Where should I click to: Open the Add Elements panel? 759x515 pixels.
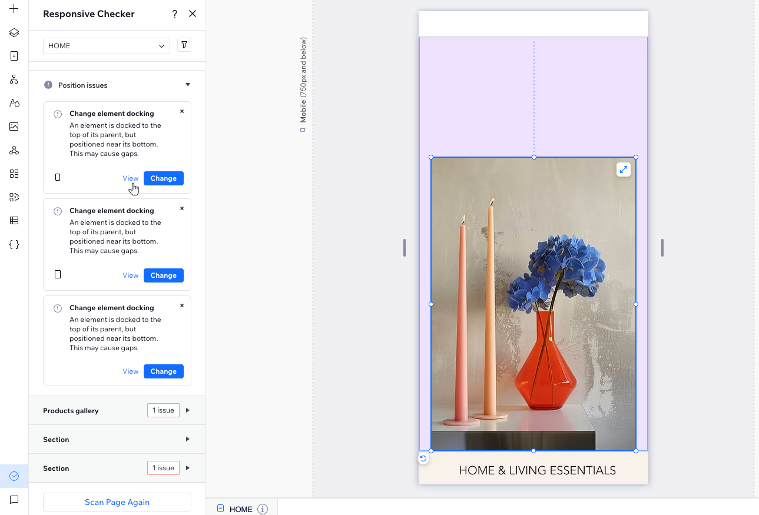14,9
